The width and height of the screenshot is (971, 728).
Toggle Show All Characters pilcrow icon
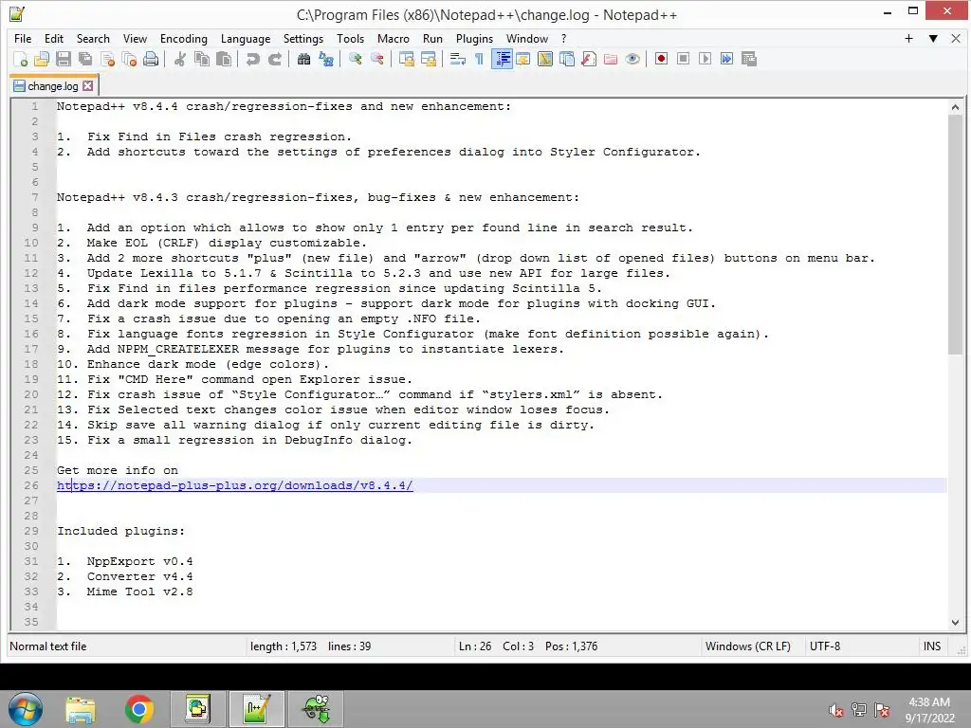[479, 59]
